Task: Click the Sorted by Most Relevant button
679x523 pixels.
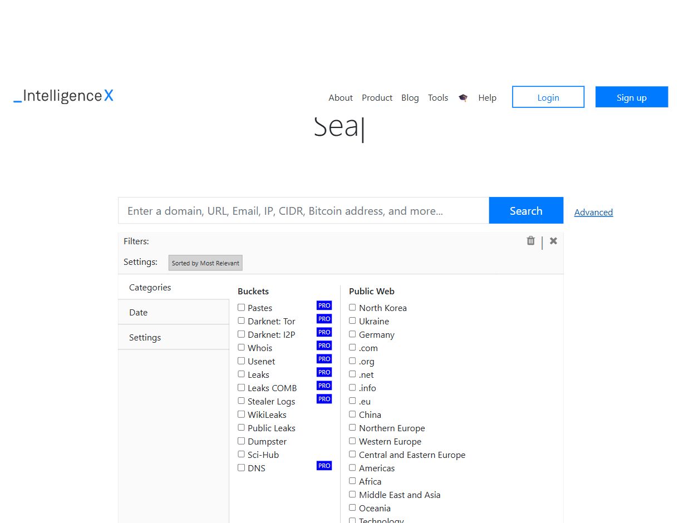Action: click(205, 263)
